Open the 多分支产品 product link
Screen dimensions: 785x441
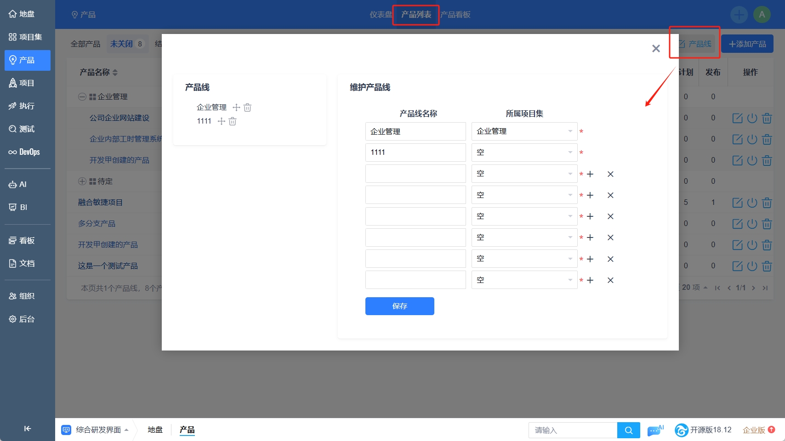[97, 224]
